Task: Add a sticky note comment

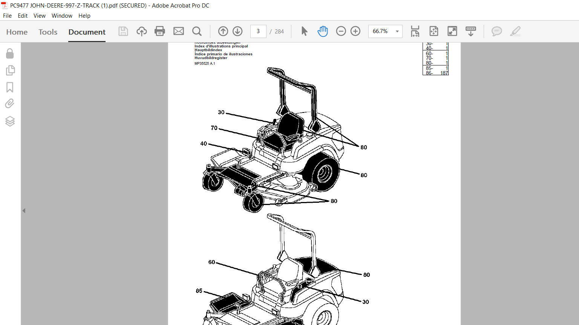Action: click(497, 31)
